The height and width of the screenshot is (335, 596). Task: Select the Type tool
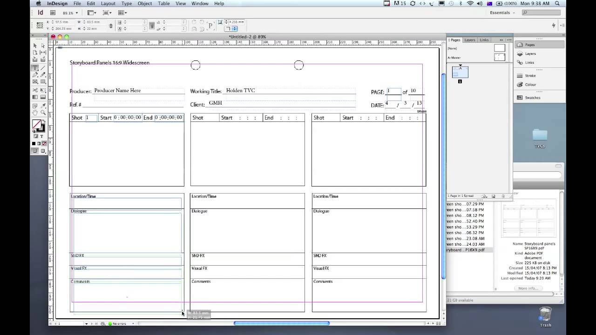[35, 68]
